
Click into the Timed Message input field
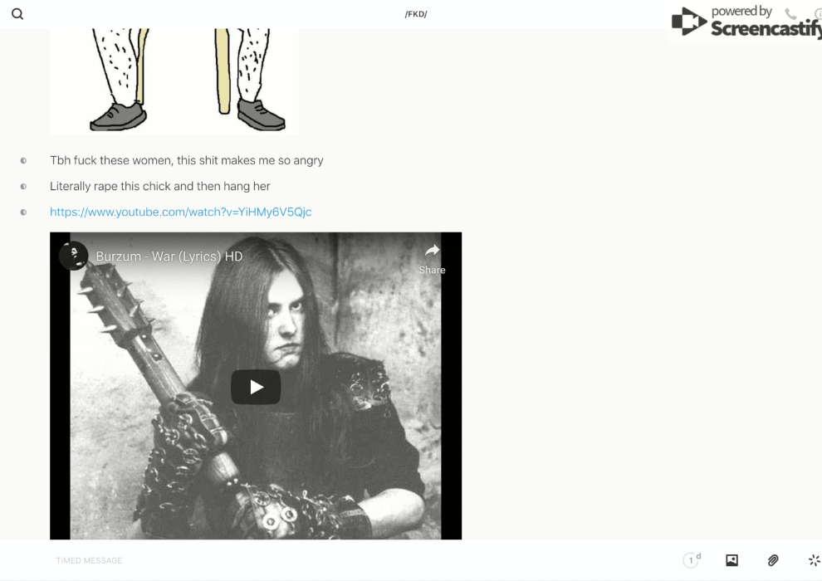click(332, 560)
